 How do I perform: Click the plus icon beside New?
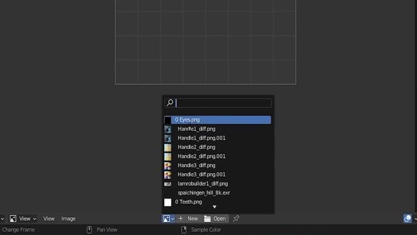coord(180,219)
